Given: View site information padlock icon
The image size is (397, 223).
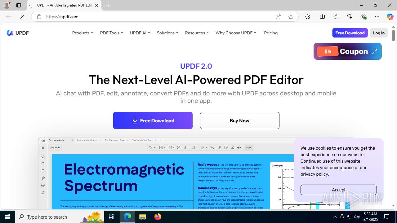Looking at the screenshot, I should [39, 17].
